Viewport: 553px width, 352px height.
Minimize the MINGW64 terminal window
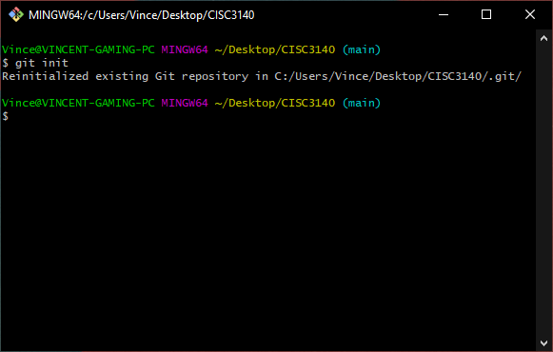(444, 14)
